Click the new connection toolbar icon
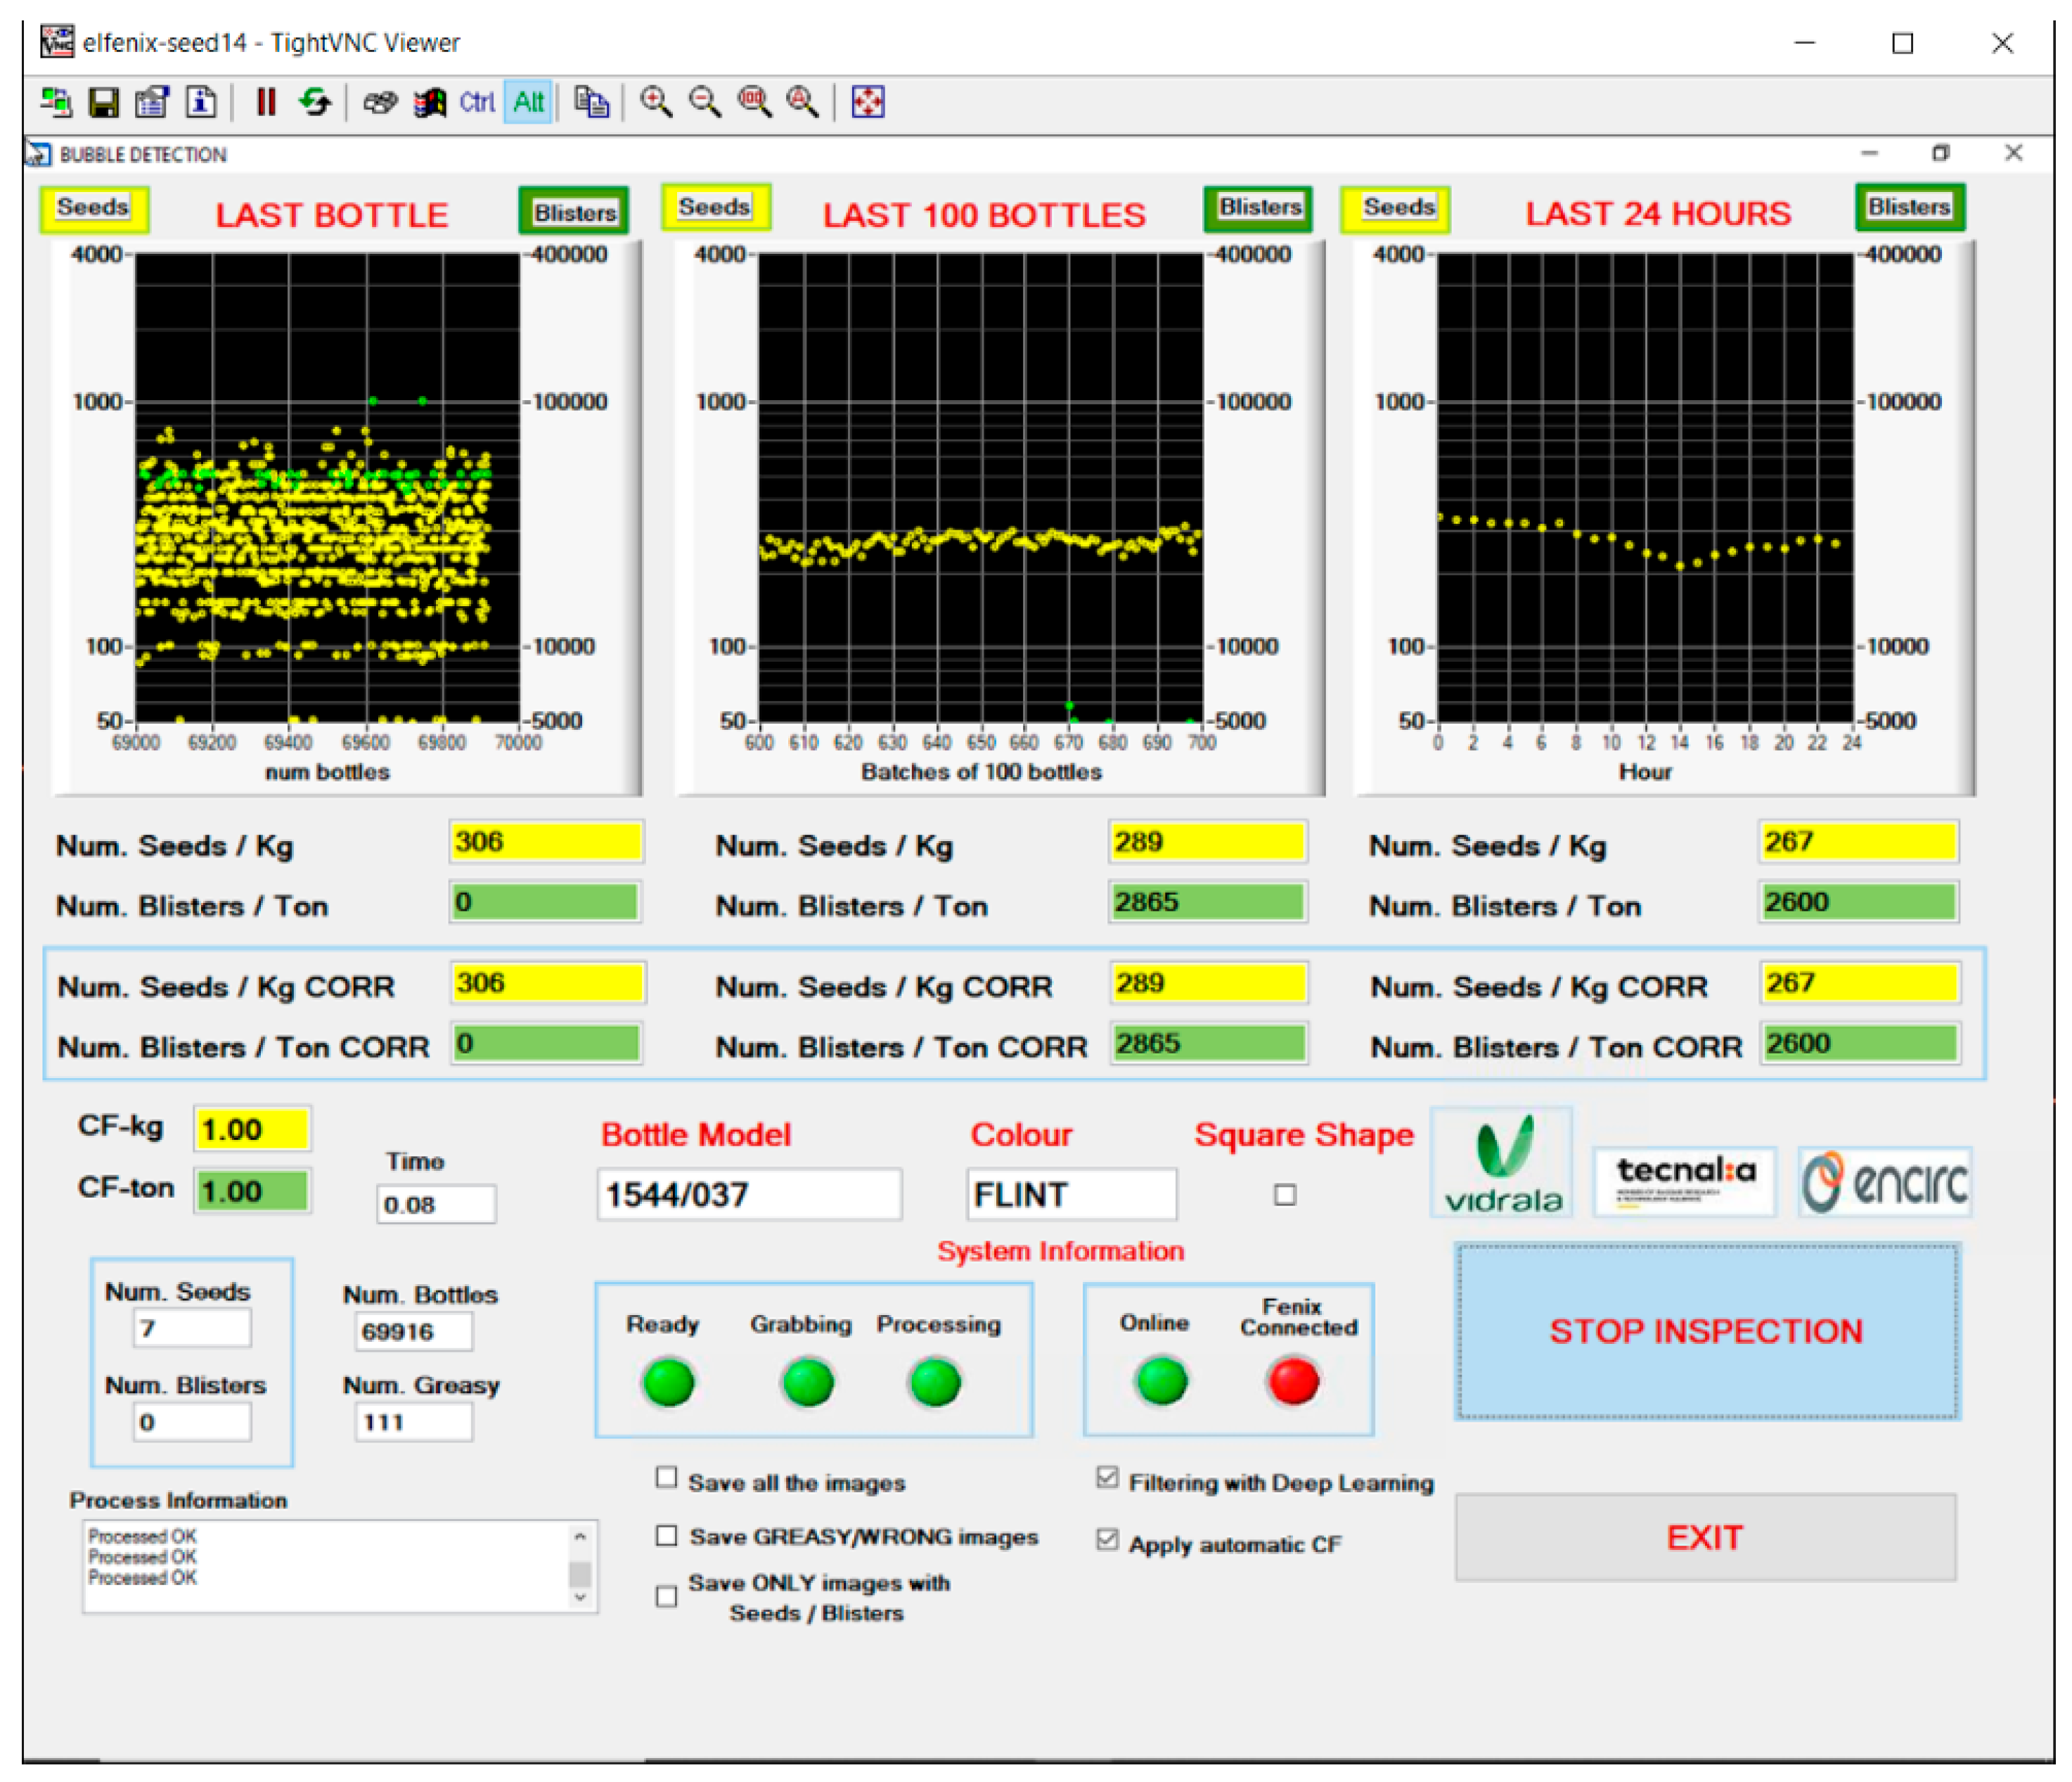 pos(55,102)
